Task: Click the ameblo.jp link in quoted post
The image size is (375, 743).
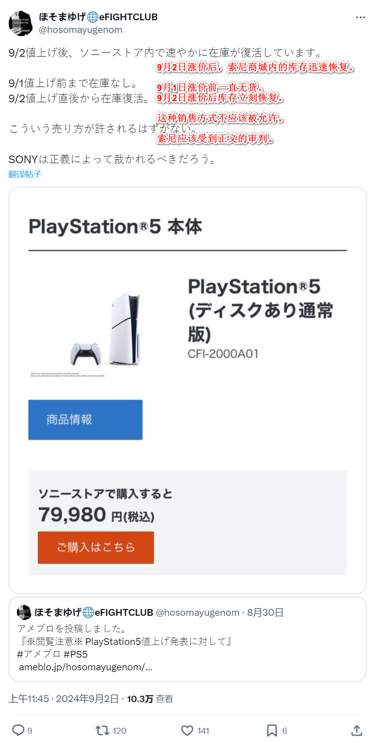Action: point(86,667)
